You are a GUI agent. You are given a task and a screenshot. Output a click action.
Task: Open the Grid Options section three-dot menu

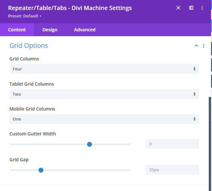[x=204, y=46]
